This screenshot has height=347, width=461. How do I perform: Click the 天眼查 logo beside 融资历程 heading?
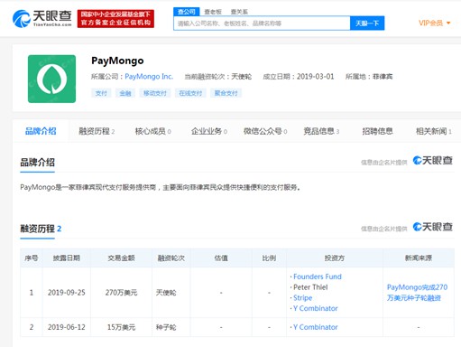[x=433, y=227]
